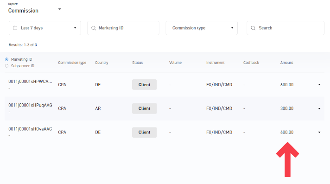Open the Commission type dropdown
Image resolution: width=330 pixels, height=184 pixels.
[202, 28]
